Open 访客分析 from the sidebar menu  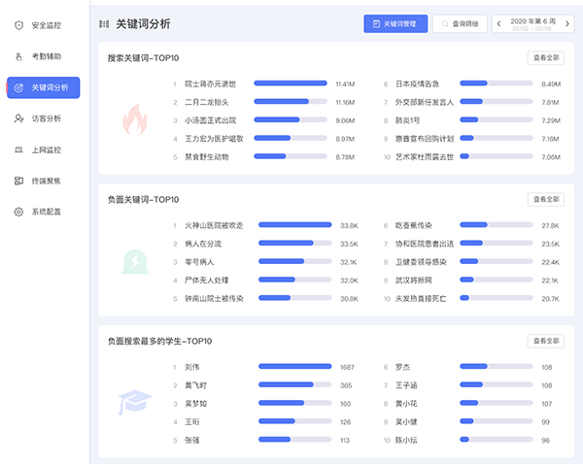click(45, 118)
